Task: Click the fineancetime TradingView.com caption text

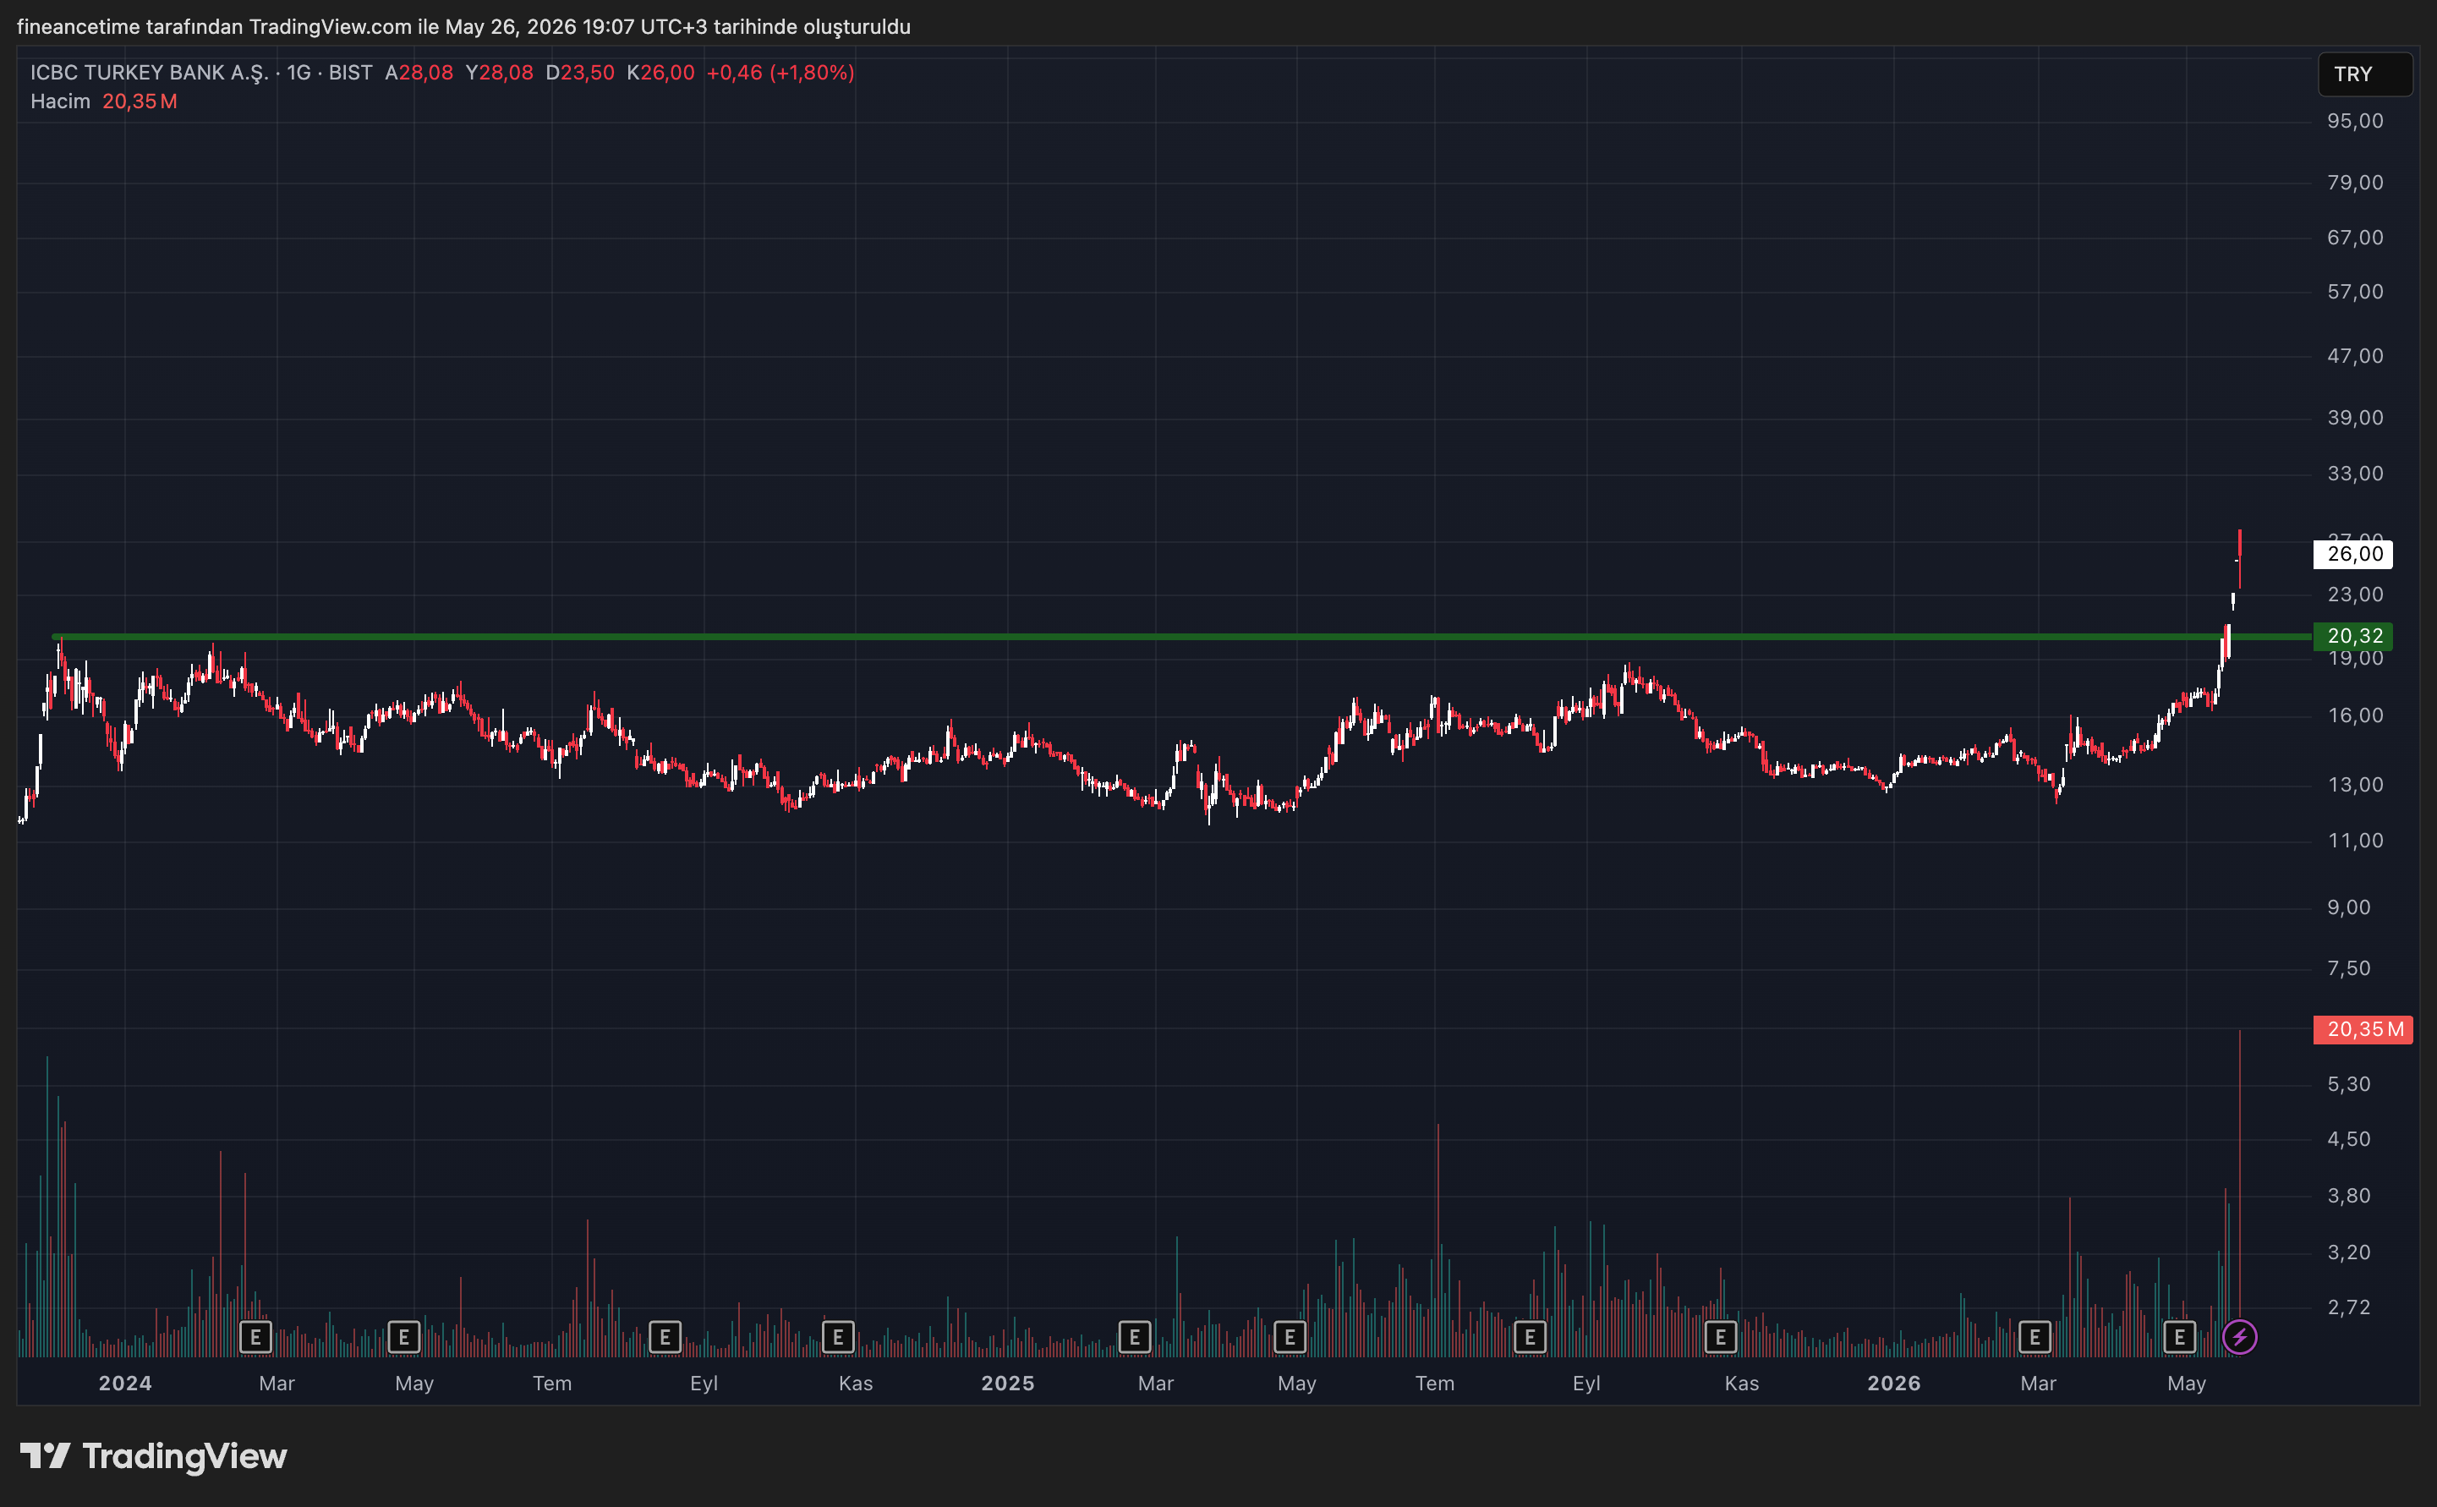Action: 463,27
